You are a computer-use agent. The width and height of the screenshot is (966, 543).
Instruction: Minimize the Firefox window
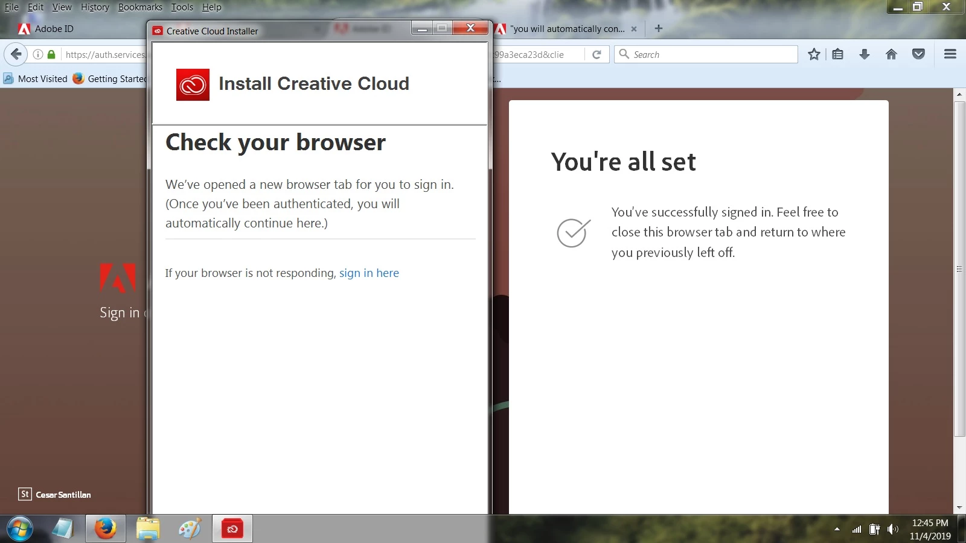898,7
